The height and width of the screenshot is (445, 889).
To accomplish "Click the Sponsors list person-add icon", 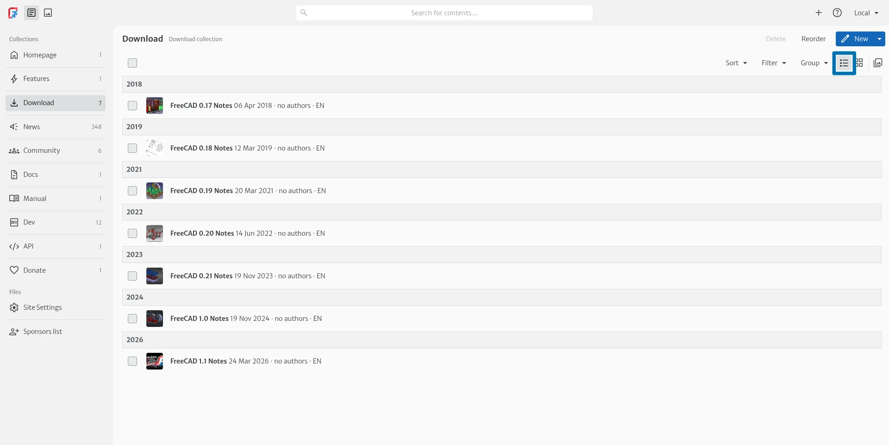I will coord(14,332).
